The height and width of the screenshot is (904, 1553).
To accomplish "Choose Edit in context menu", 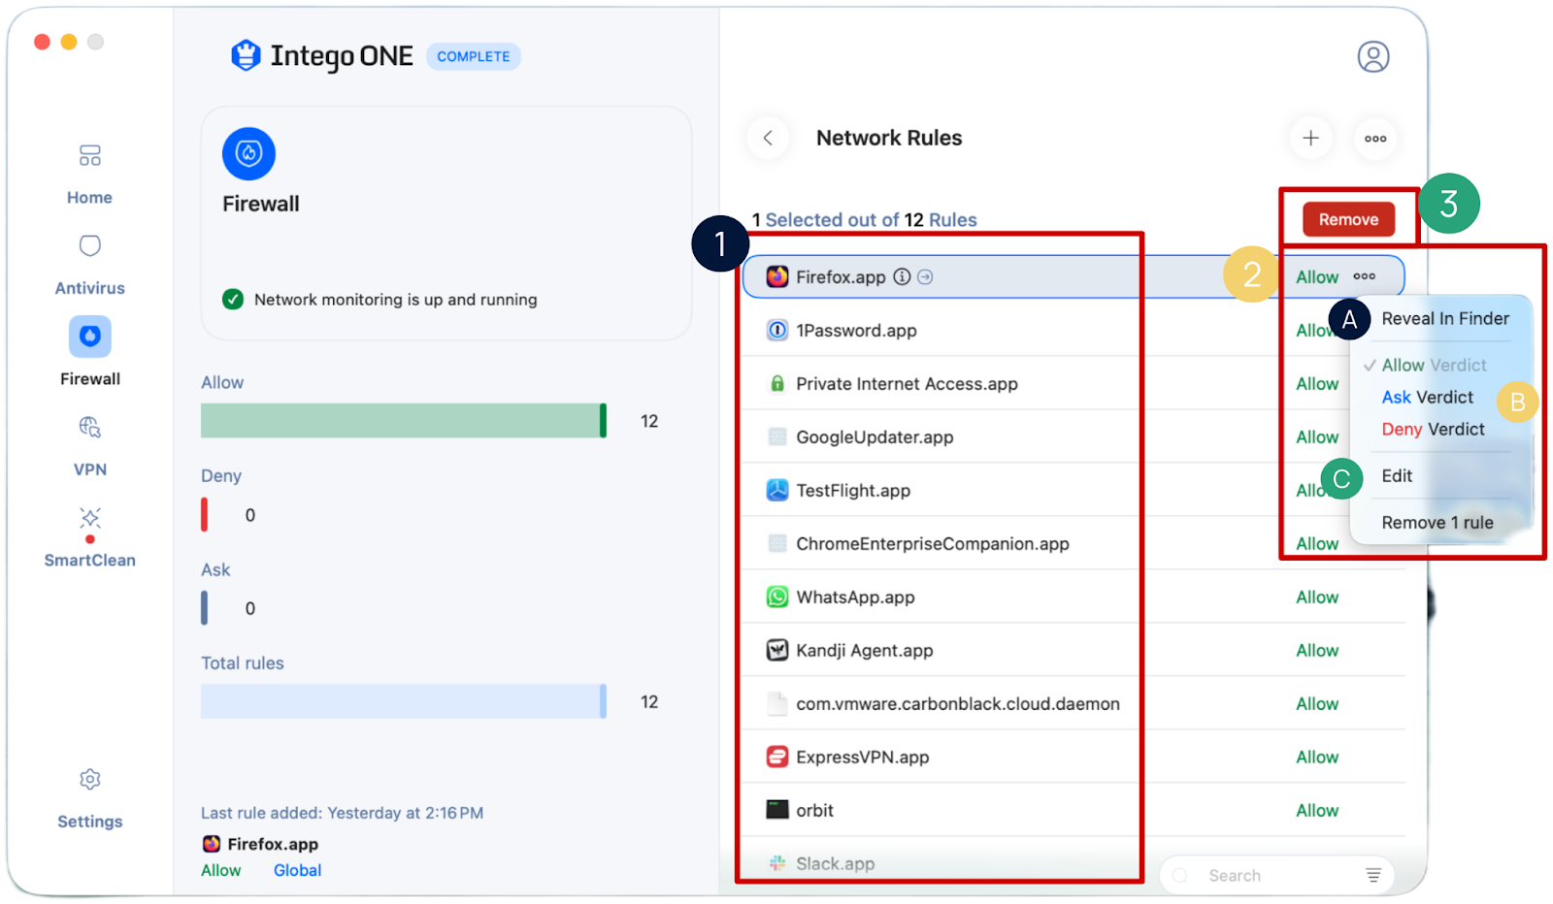I will click(x=1397, y=475).
